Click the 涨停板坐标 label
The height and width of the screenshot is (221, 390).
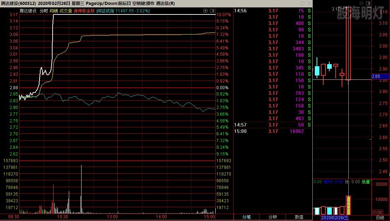(84, 11)
